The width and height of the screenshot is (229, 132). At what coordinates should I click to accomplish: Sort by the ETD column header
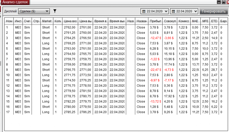pos(214,21)
